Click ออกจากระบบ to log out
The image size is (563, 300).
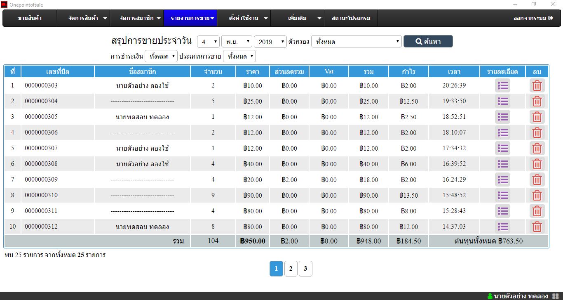533,18
